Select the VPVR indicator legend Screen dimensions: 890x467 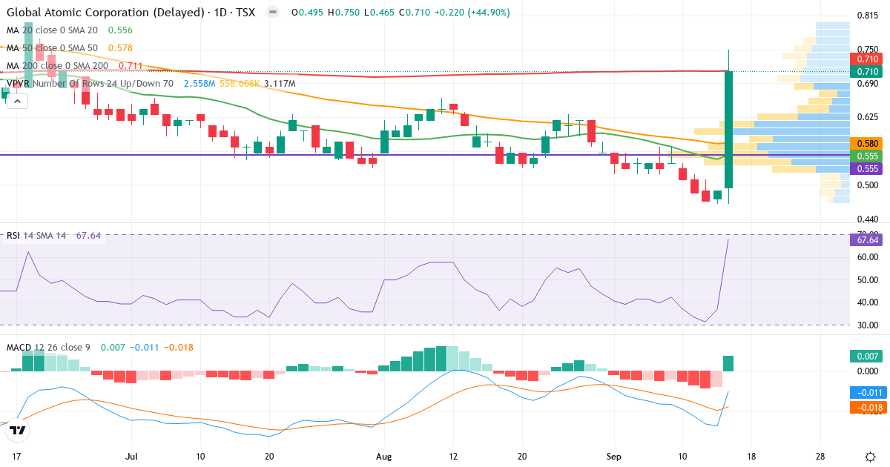[90, 84]
